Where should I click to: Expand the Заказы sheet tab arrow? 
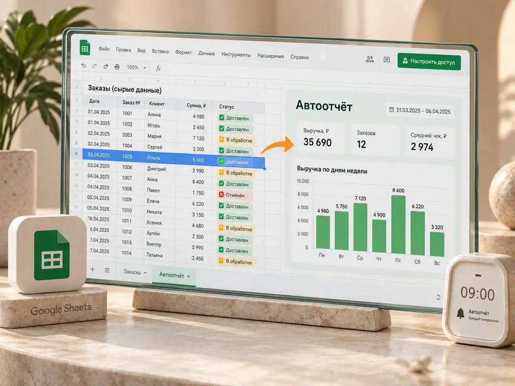[x=145, y=273]
